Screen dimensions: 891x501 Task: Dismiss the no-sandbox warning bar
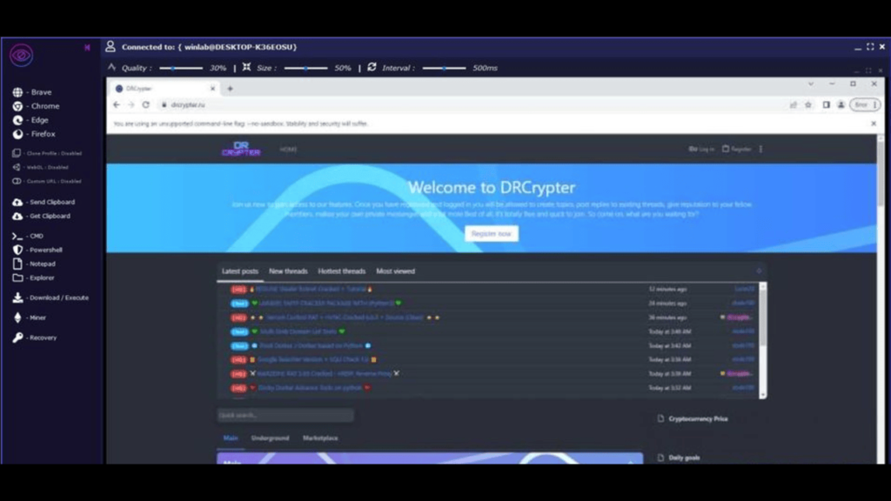(874, 124)
